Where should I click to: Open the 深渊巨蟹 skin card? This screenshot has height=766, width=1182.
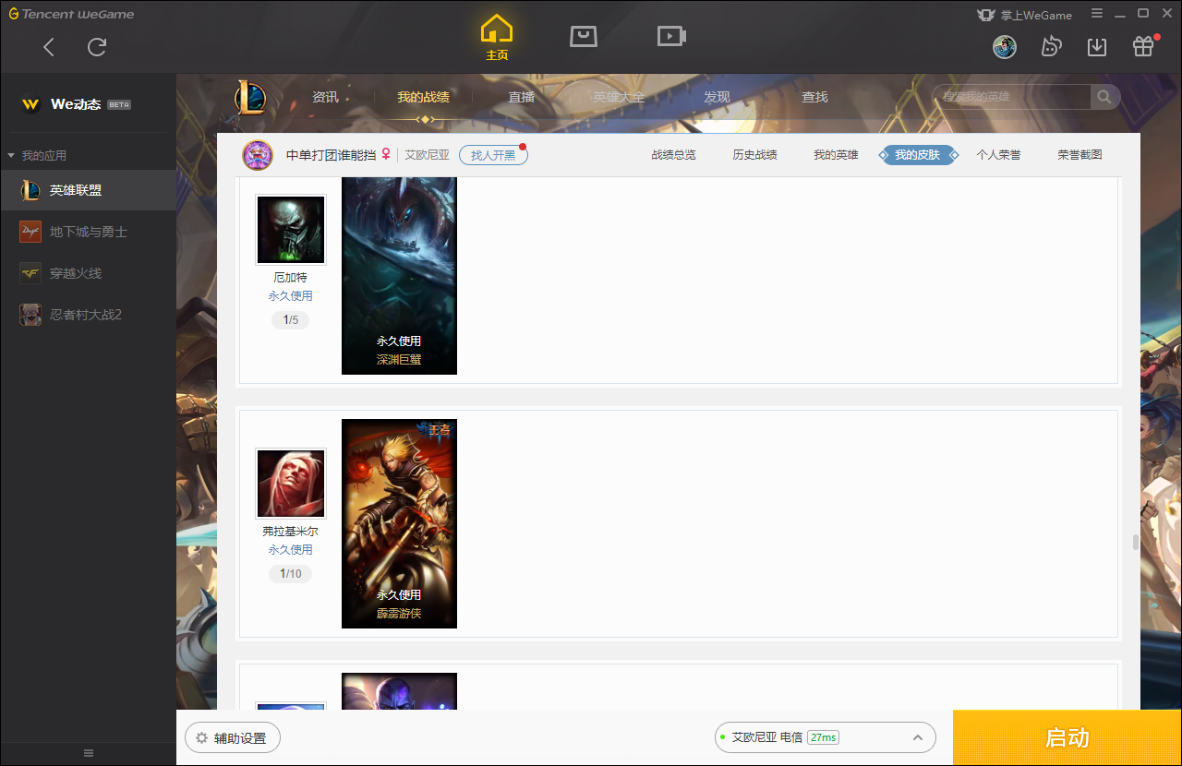point(399,276)
